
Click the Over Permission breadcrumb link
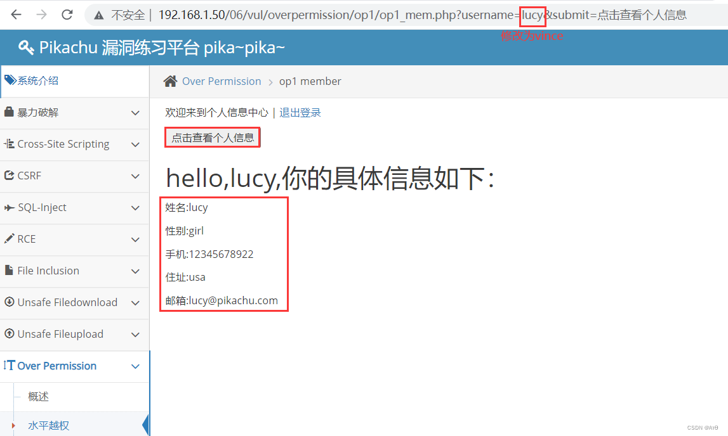pyautogui.click(x=222, y=81)
